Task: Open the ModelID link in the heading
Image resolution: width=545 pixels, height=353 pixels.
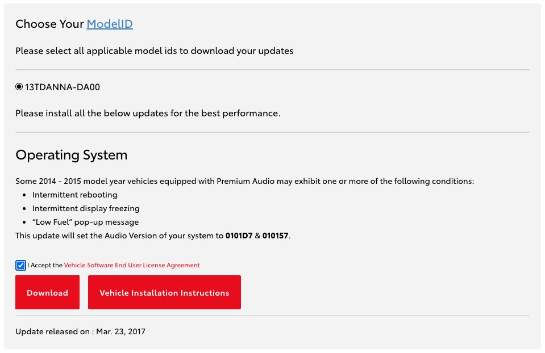Action: 110,24
